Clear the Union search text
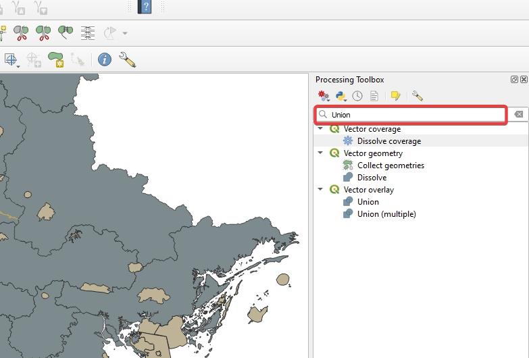This screenshot has height=358, width=529. 518,115
